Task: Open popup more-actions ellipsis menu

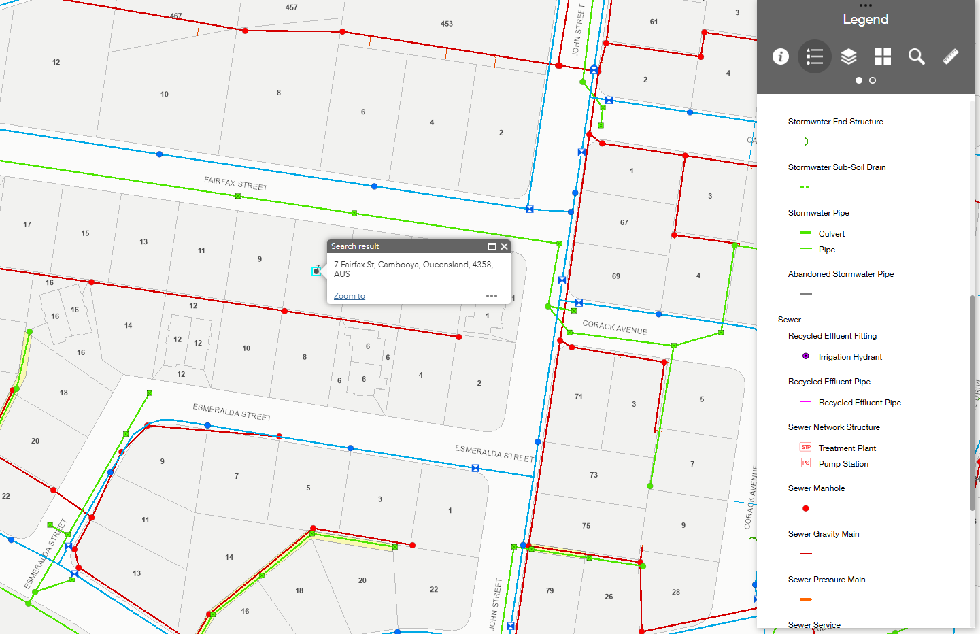Action: pyautogui.click(x=492, y=296)
